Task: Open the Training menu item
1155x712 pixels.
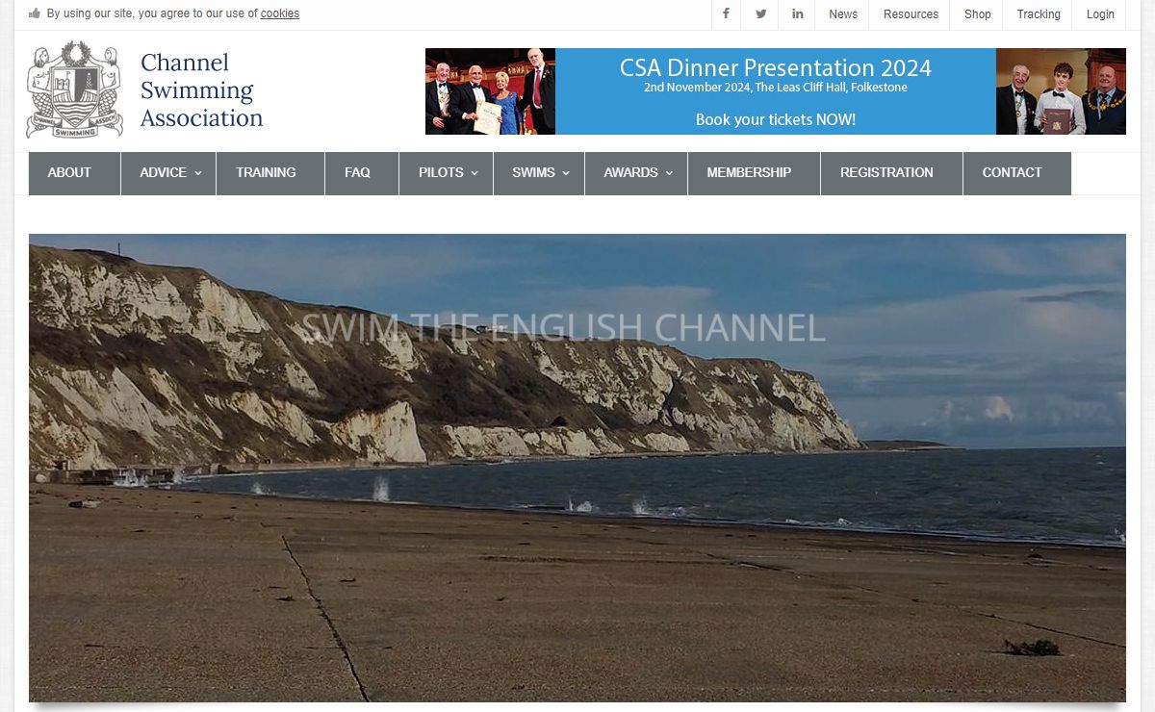Action: click(x=266, y=173)
